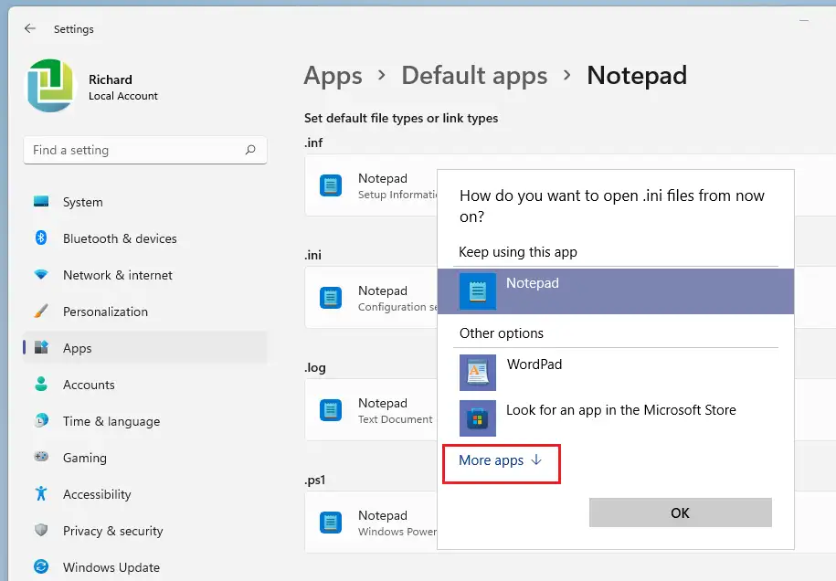836x581 pixels.
Task: Click the Notepad icon under .inf
Action: click(x=331, y=185)
